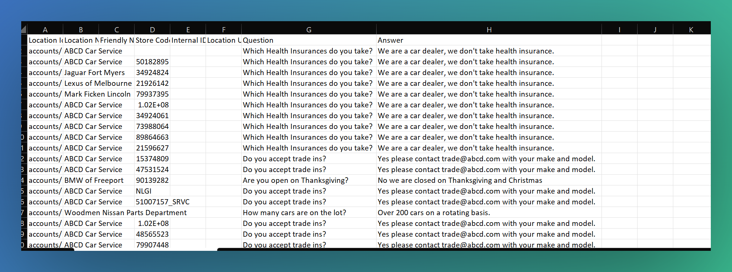This screenshot has width=732, height=272.
Task: Click the horizontal scrollbar beneath the Answer column
Action: [x=464, y=249]
